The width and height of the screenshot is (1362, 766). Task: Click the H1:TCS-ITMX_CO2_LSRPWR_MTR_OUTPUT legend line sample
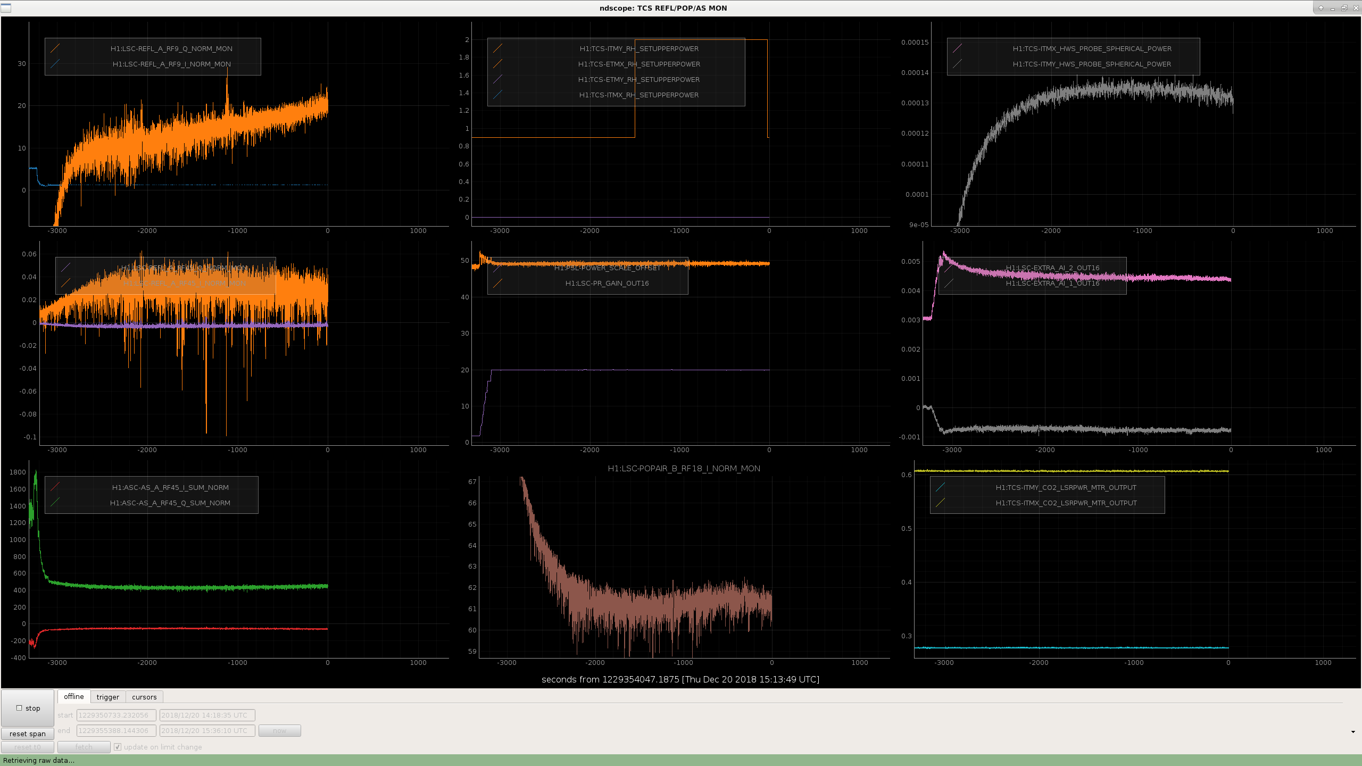(940, 503)
